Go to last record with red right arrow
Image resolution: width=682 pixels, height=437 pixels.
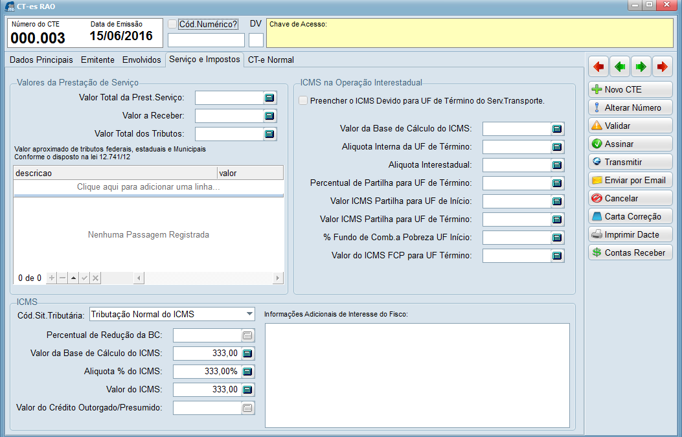point(663,67)
